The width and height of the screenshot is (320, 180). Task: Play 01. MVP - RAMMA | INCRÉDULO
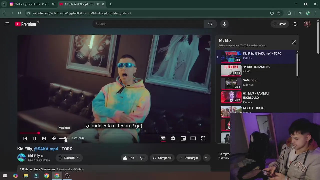coord(257,97)
